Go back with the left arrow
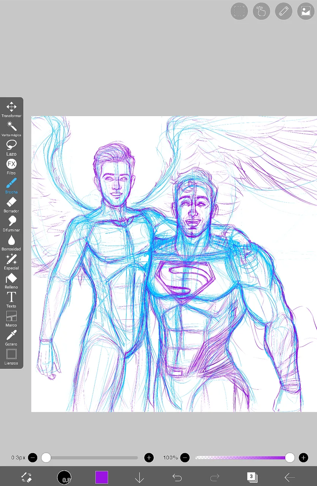Viewport: 317px width, 486px height. [x=290, y=477]
